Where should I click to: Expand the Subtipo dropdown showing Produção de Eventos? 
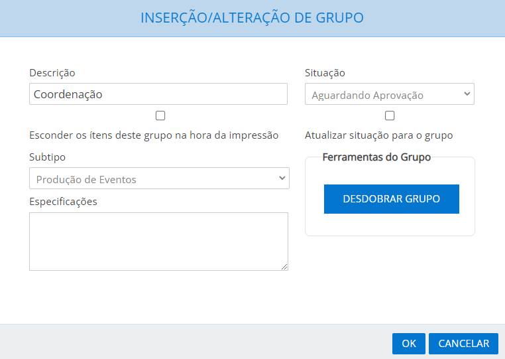click(x=159, y=178)
